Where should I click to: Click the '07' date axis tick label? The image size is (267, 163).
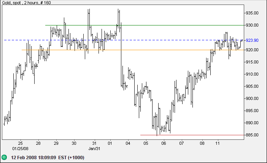click(181, 144)
